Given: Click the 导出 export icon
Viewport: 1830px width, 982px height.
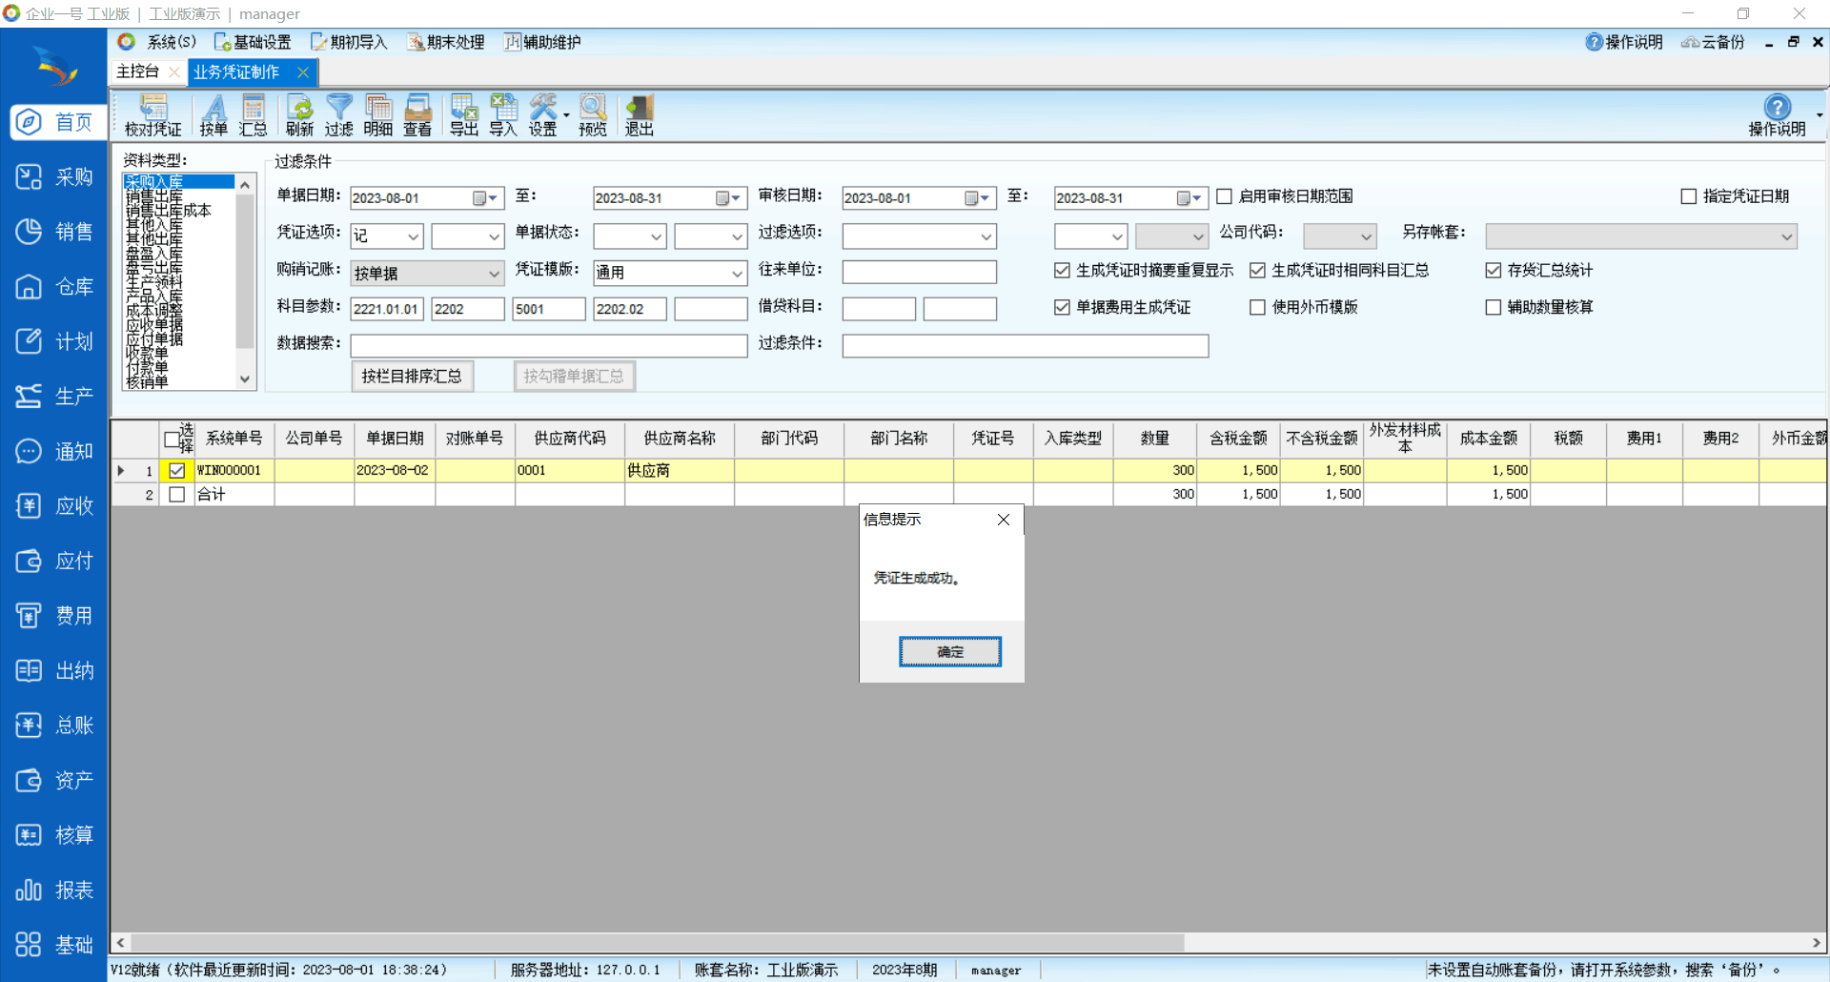Looking at the screenshot, I should pos(464,115).
